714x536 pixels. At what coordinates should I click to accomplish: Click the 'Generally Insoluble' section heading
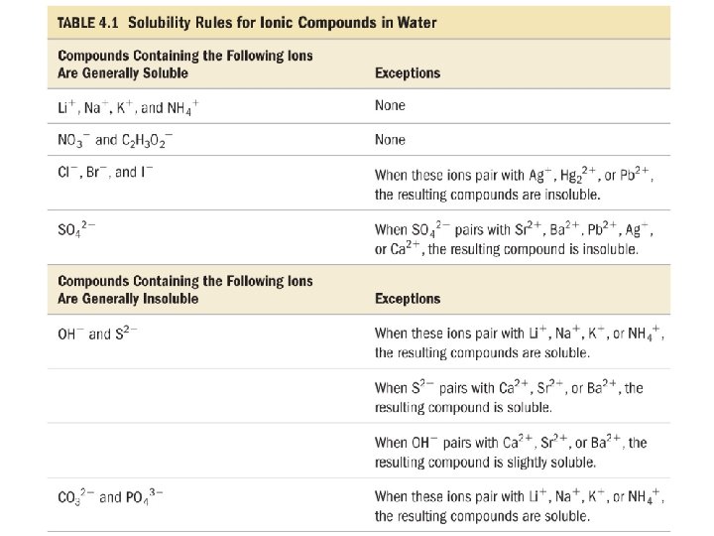184,290
